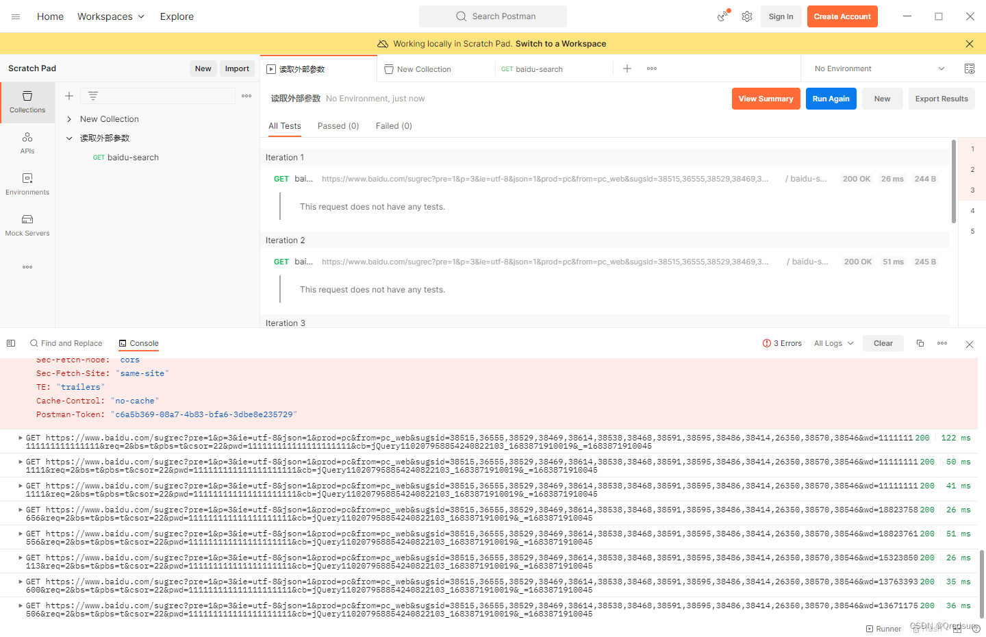Select the Collections sidebar icon

27,102
